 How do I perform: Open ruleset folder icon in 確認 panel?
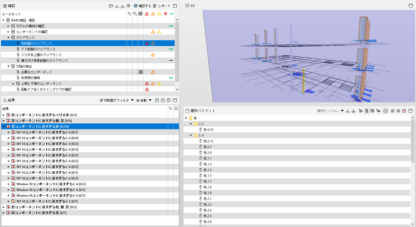[111, 6]
